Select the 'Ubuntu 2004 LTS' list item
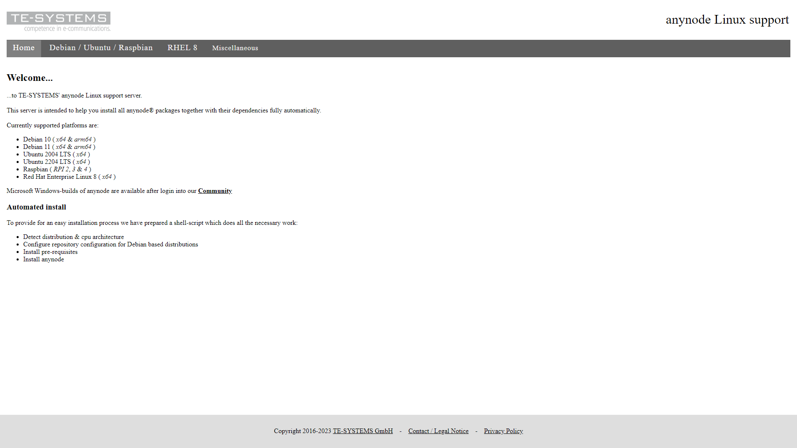Image resolution: width=797 pixels, height=448 pixels. tap(56, 154)
